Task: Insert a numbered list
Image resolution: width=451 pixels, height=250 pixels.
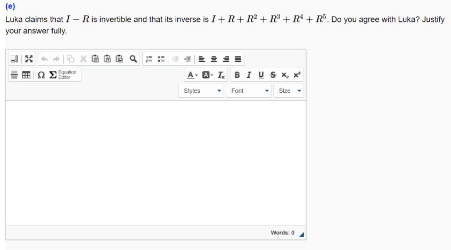Action: [149, 59]
